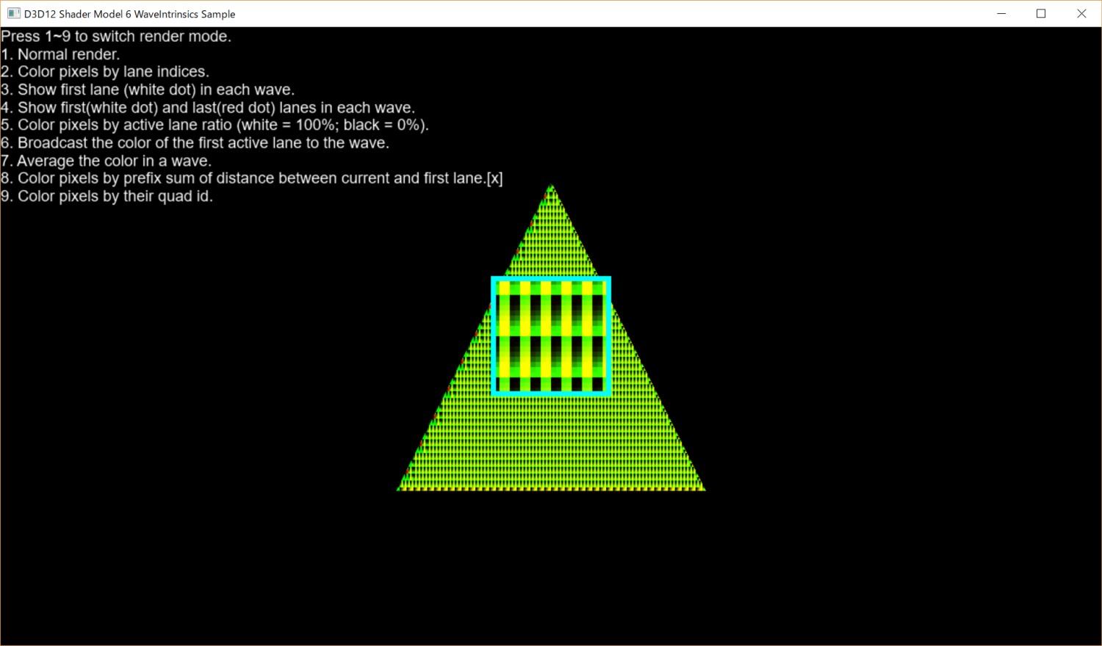Image resolution: width=1102 pixels, height=646 pixels.
Task: Click '6. Broadcast the color of first active lane' line
Action: pyautogui.click(x=195, y=143)
